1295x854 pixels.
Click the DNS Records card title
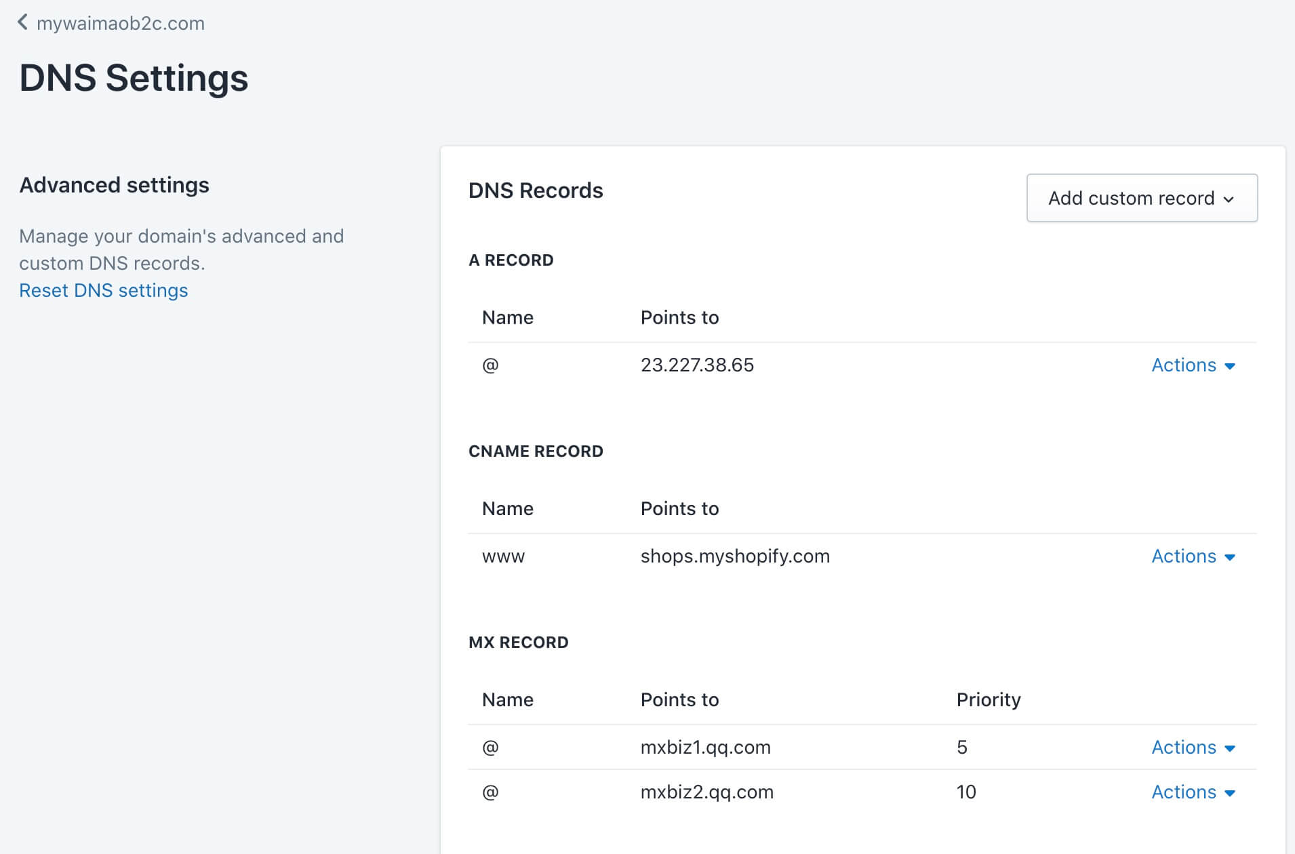point(536,190)
